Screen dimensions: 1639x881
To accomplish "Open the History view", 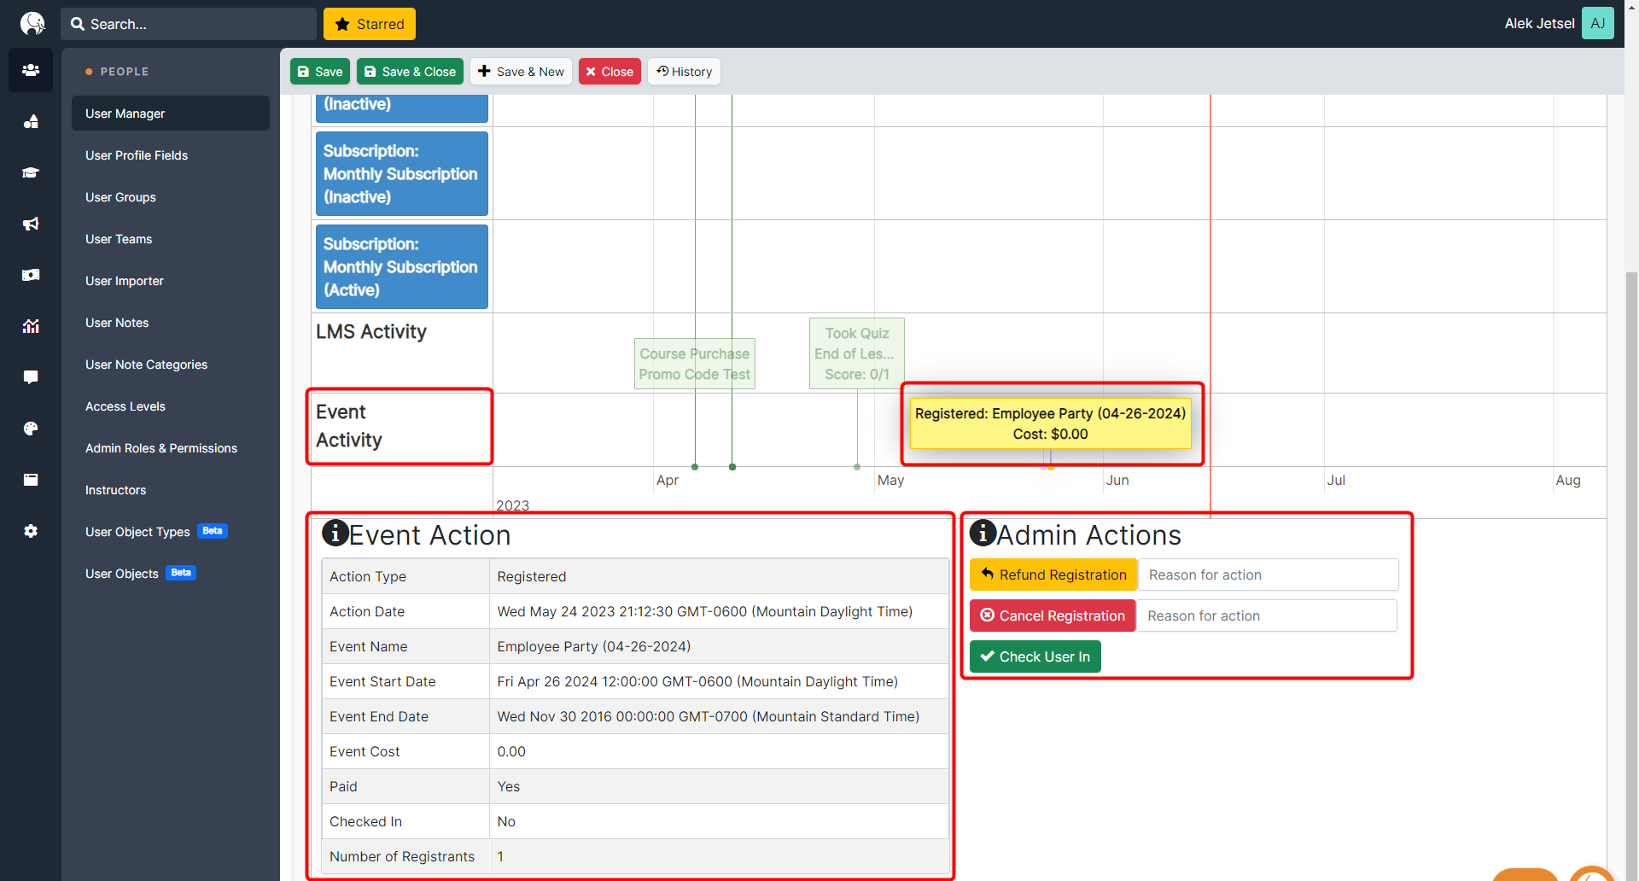I will point(684,72).
